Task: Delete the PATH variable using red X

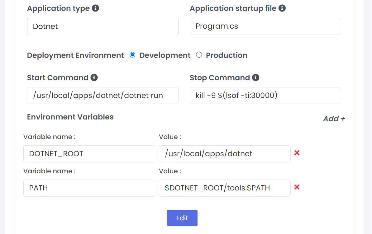Action: (297, 187)
